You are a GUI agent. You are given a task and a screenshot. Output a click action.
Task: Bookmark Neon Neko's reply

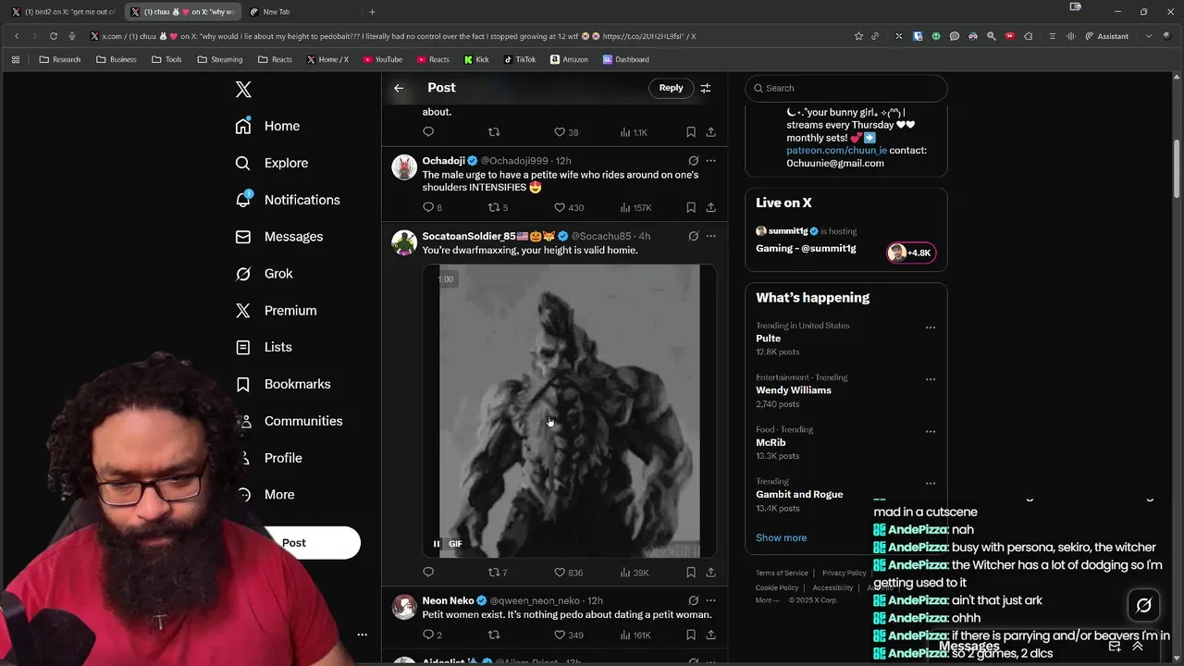pyautogui.click(x=691, y=635)
